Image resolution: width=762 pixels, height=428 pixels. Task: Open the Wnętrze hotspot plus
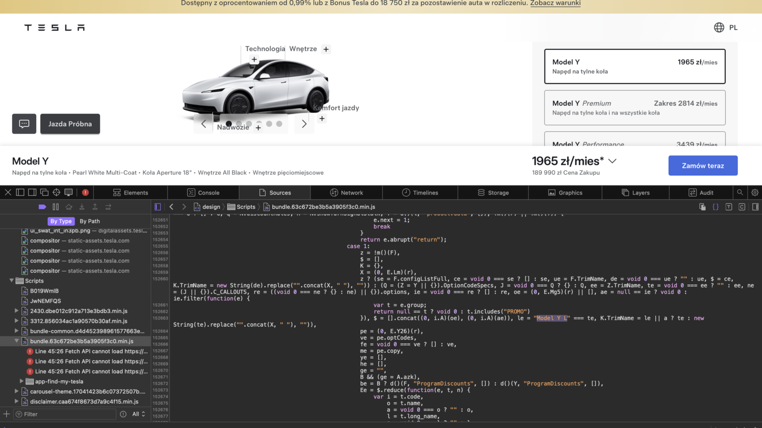(326, 49)
